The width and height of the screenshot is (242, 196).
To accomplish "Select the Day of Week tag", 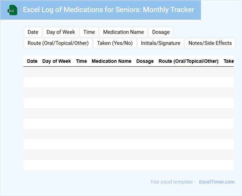I will tap(61, 32).
